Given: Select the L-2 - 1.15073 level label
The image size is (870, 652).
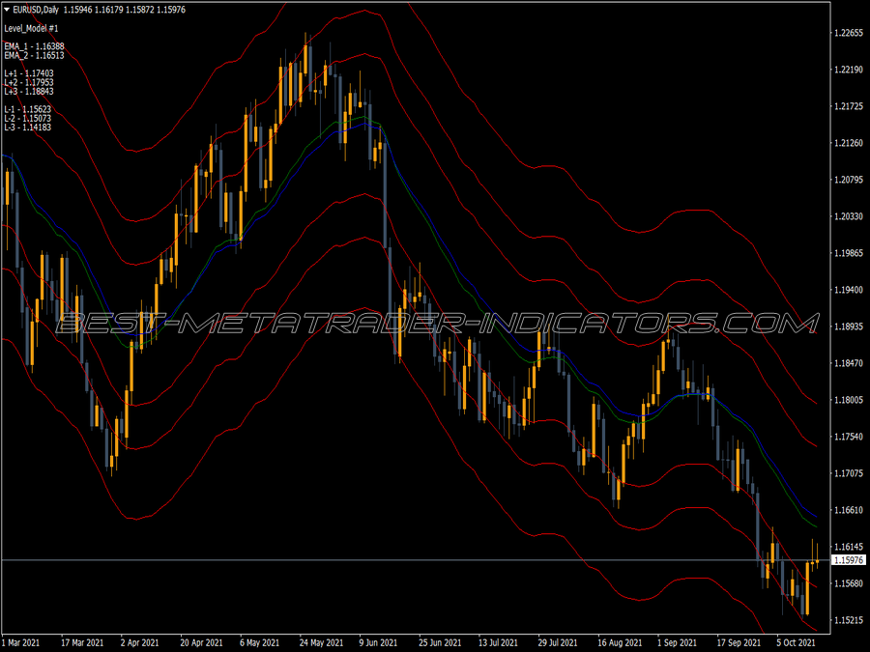Looking at the screenshot, I should [x=28, y=118].
